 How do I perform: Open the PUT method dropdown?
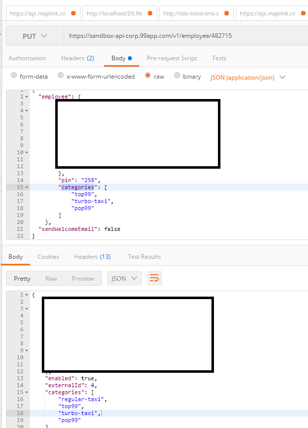35,36
